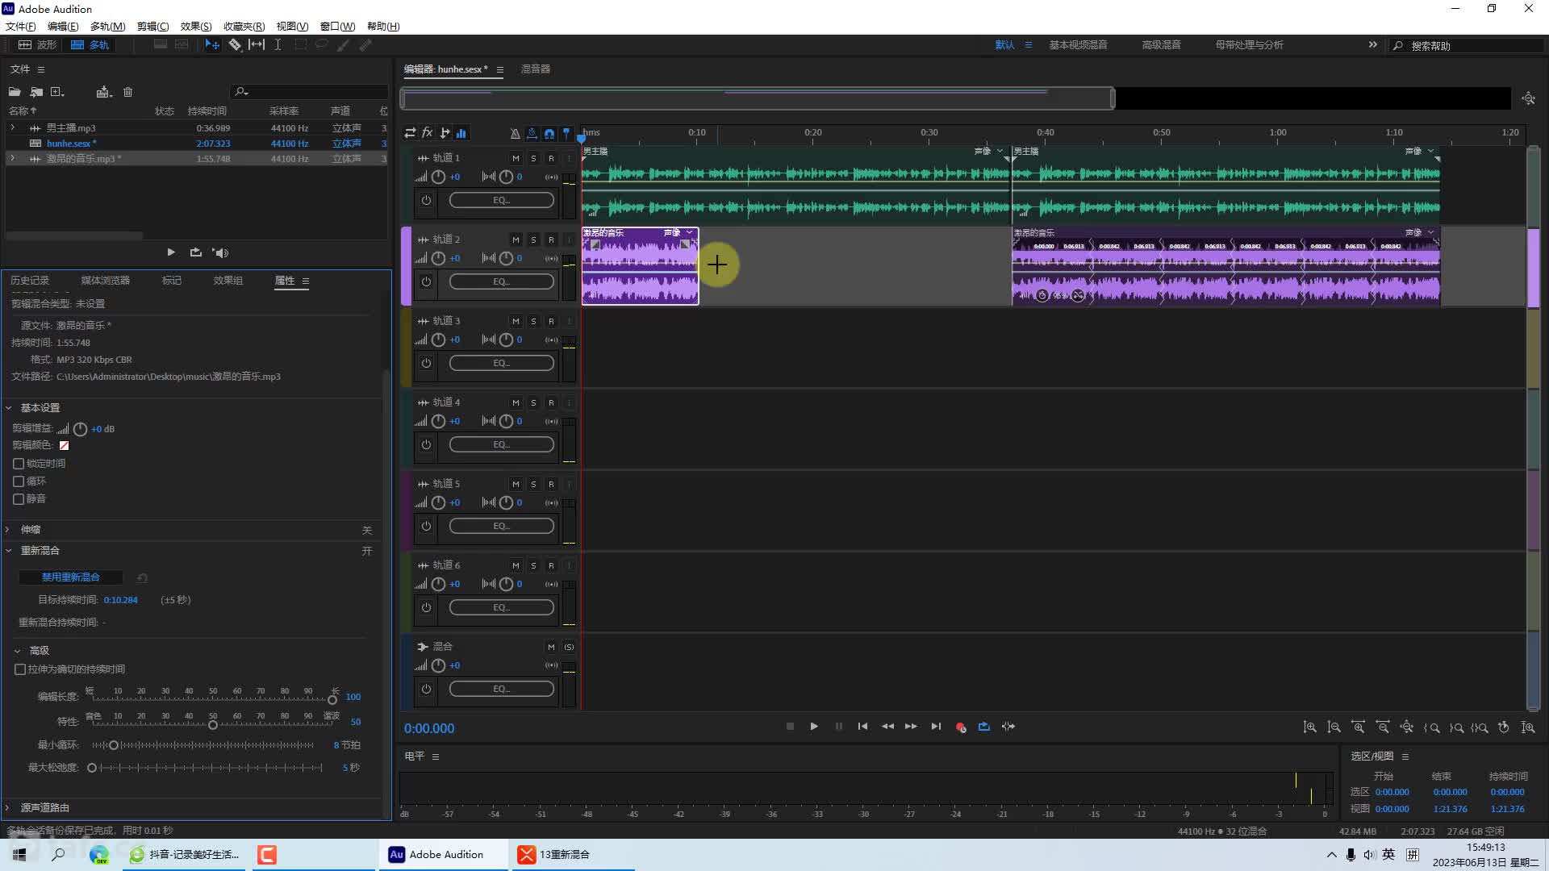Adjust the 特性 slider handle

(x=213, y=725)
